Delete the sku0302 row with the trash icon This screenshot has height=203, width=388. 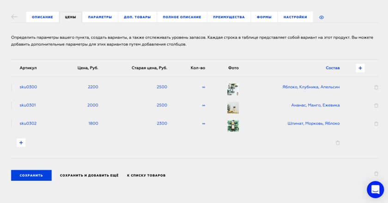pyautogui.click(x=376, y=124)
